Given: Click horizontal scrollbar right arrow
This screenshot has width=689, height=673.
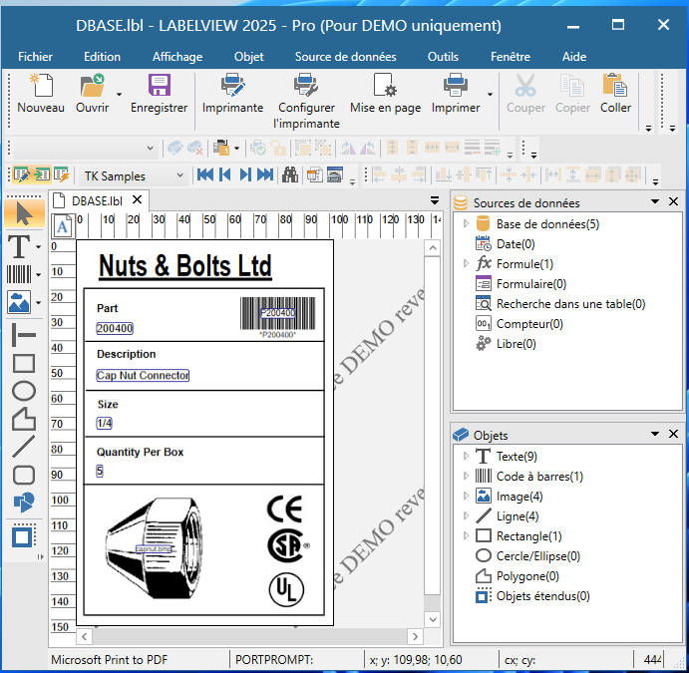Looking at the screenshot, I should 415,636.
